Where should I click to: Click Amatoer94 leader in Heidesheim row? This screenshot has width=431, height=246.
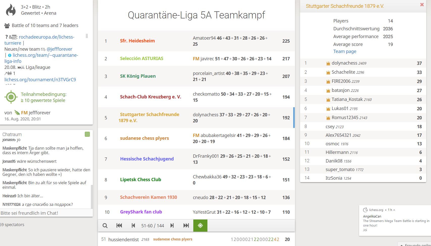tap(204, 38)
